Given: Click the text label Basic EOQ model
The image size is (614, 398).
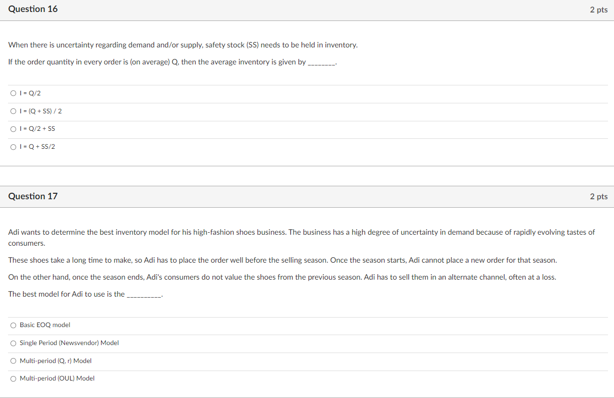Looking at the screenshot, I should 44,325.
